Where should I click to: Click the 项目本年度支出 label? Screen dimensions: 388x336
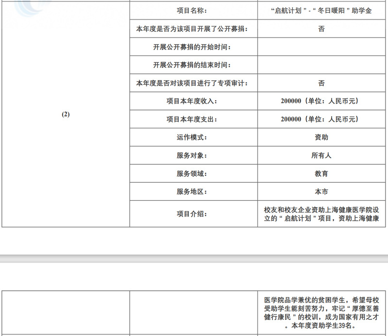(x=192, y=119)
